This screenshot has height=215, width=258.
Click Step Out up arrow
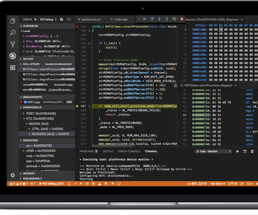pyautogui.click(x=167, y=19)
